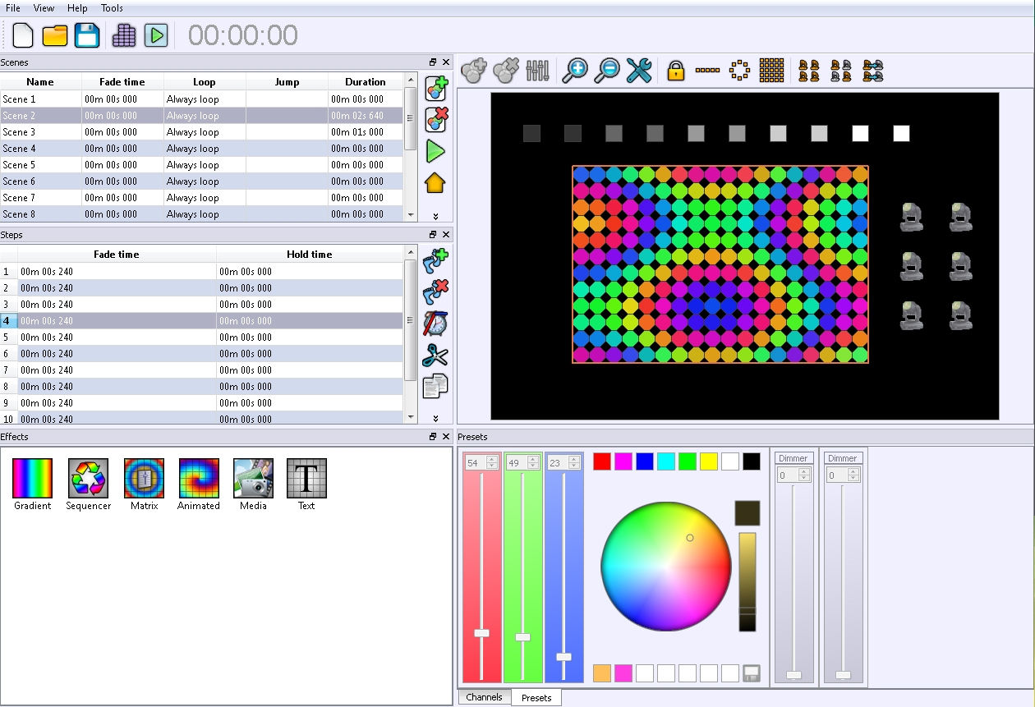Open the wrench settings tool
Screen dimensions: 1035x707
pos(638,71)
